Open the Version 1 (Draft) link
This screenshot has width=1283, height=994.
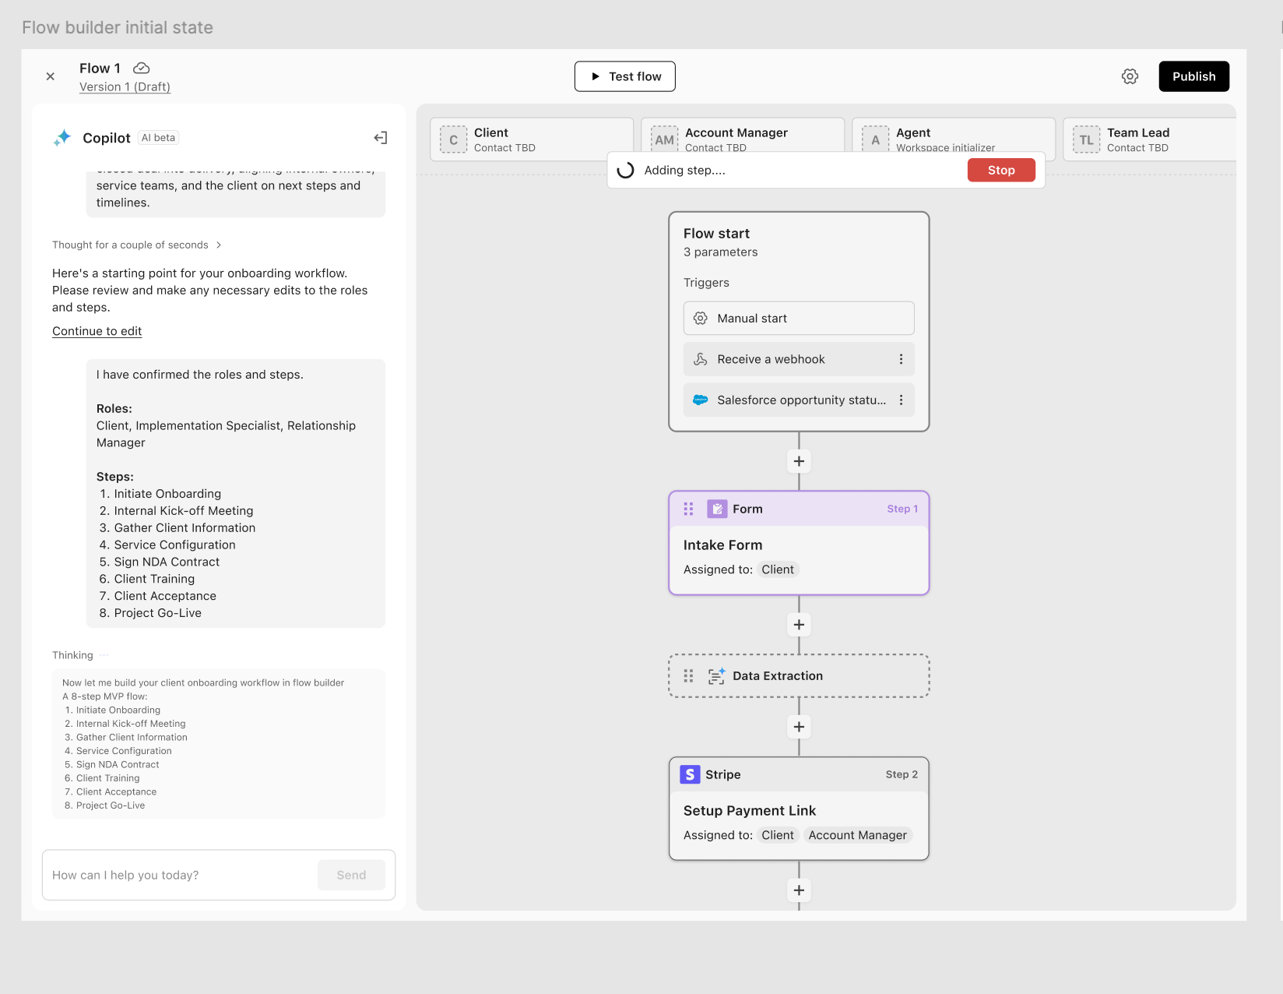125,86
